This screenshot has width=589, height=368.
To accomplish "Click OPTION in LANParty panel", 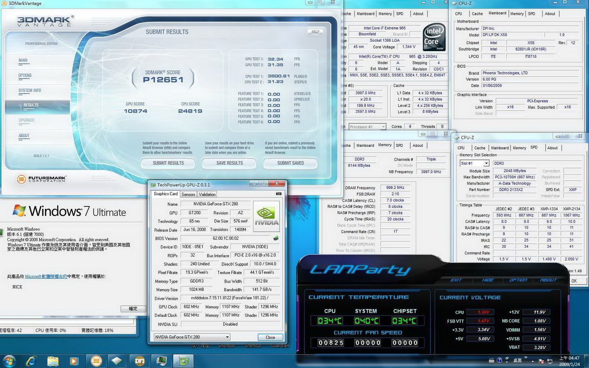I will [518, 280].
